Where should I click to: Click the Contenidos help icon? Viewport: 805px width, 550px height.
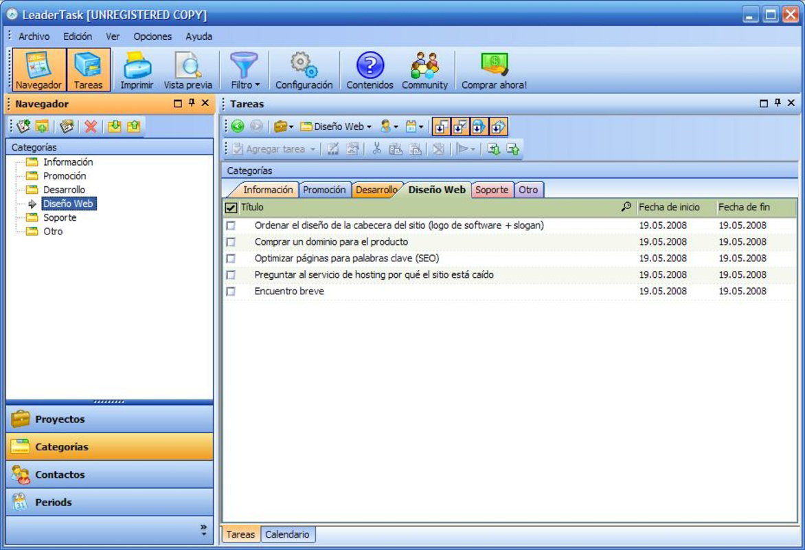369,69
